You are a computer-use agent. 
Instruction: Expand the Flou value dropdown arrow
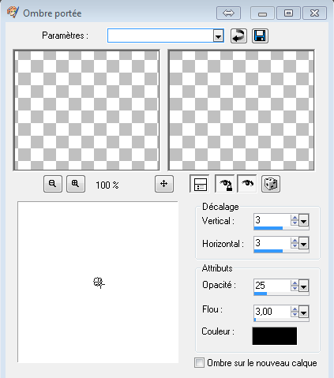pyautogui.click(x=304, y=312)
